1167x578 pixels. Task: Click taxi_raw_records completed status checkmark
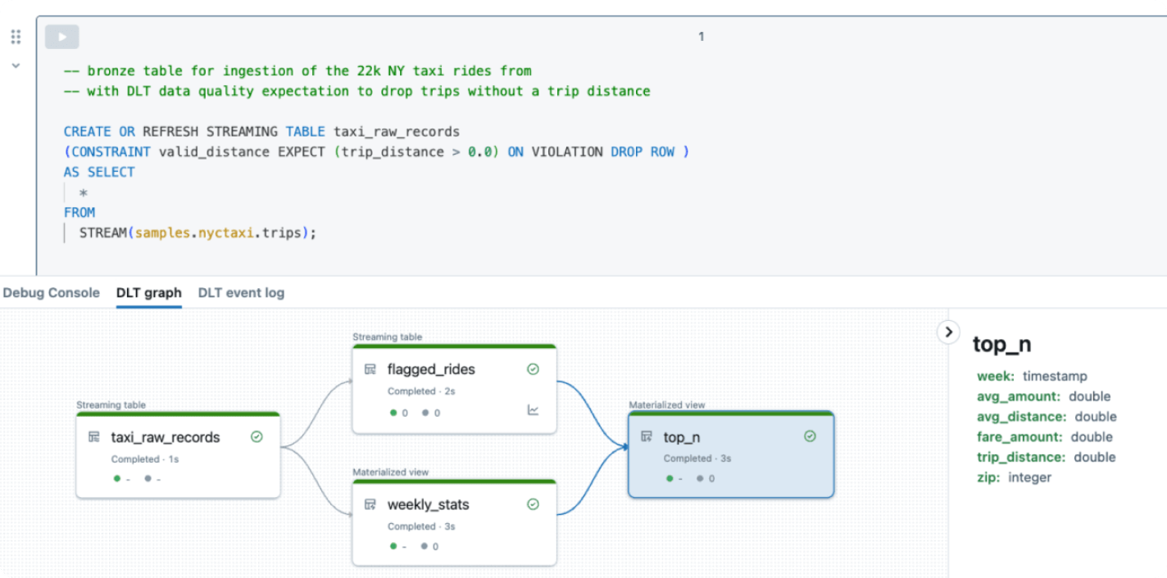(x=257, y=437)
